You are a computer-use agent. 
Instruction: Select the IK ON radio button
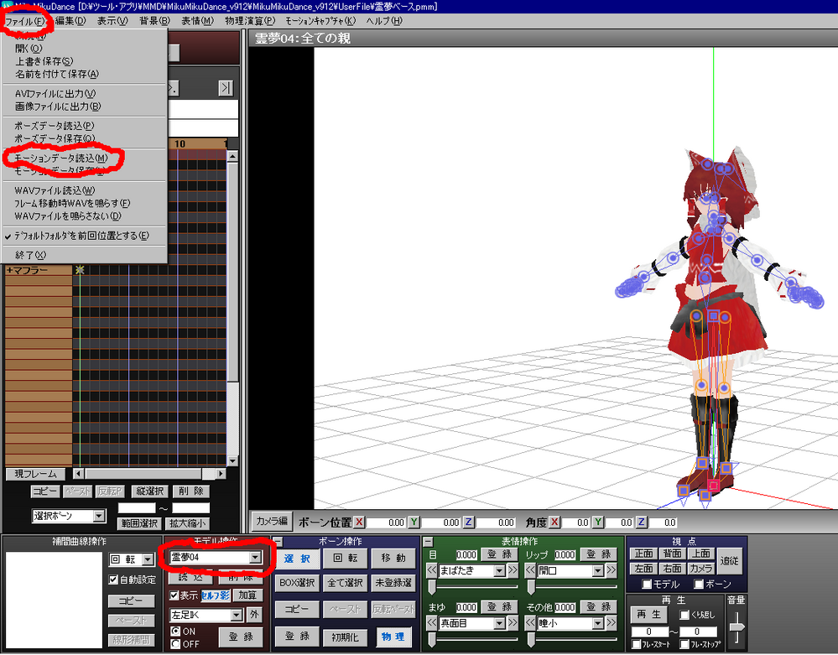click(x=175, y=631)
